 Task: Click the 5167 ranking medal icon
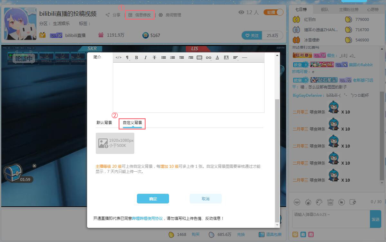coord(146,35)
